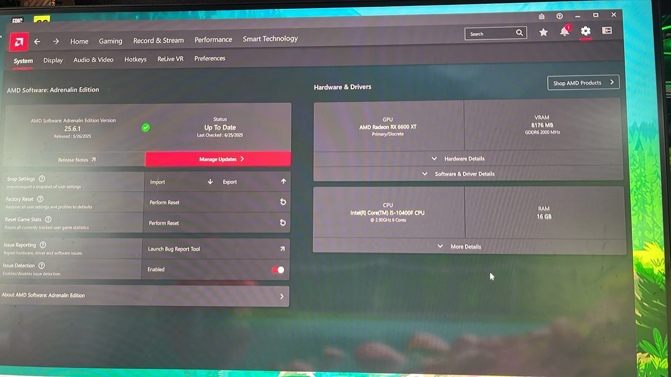671x377 pixels.
Task: Open About AMD Software: Adrenalin Edition
Action: (144, 296)
